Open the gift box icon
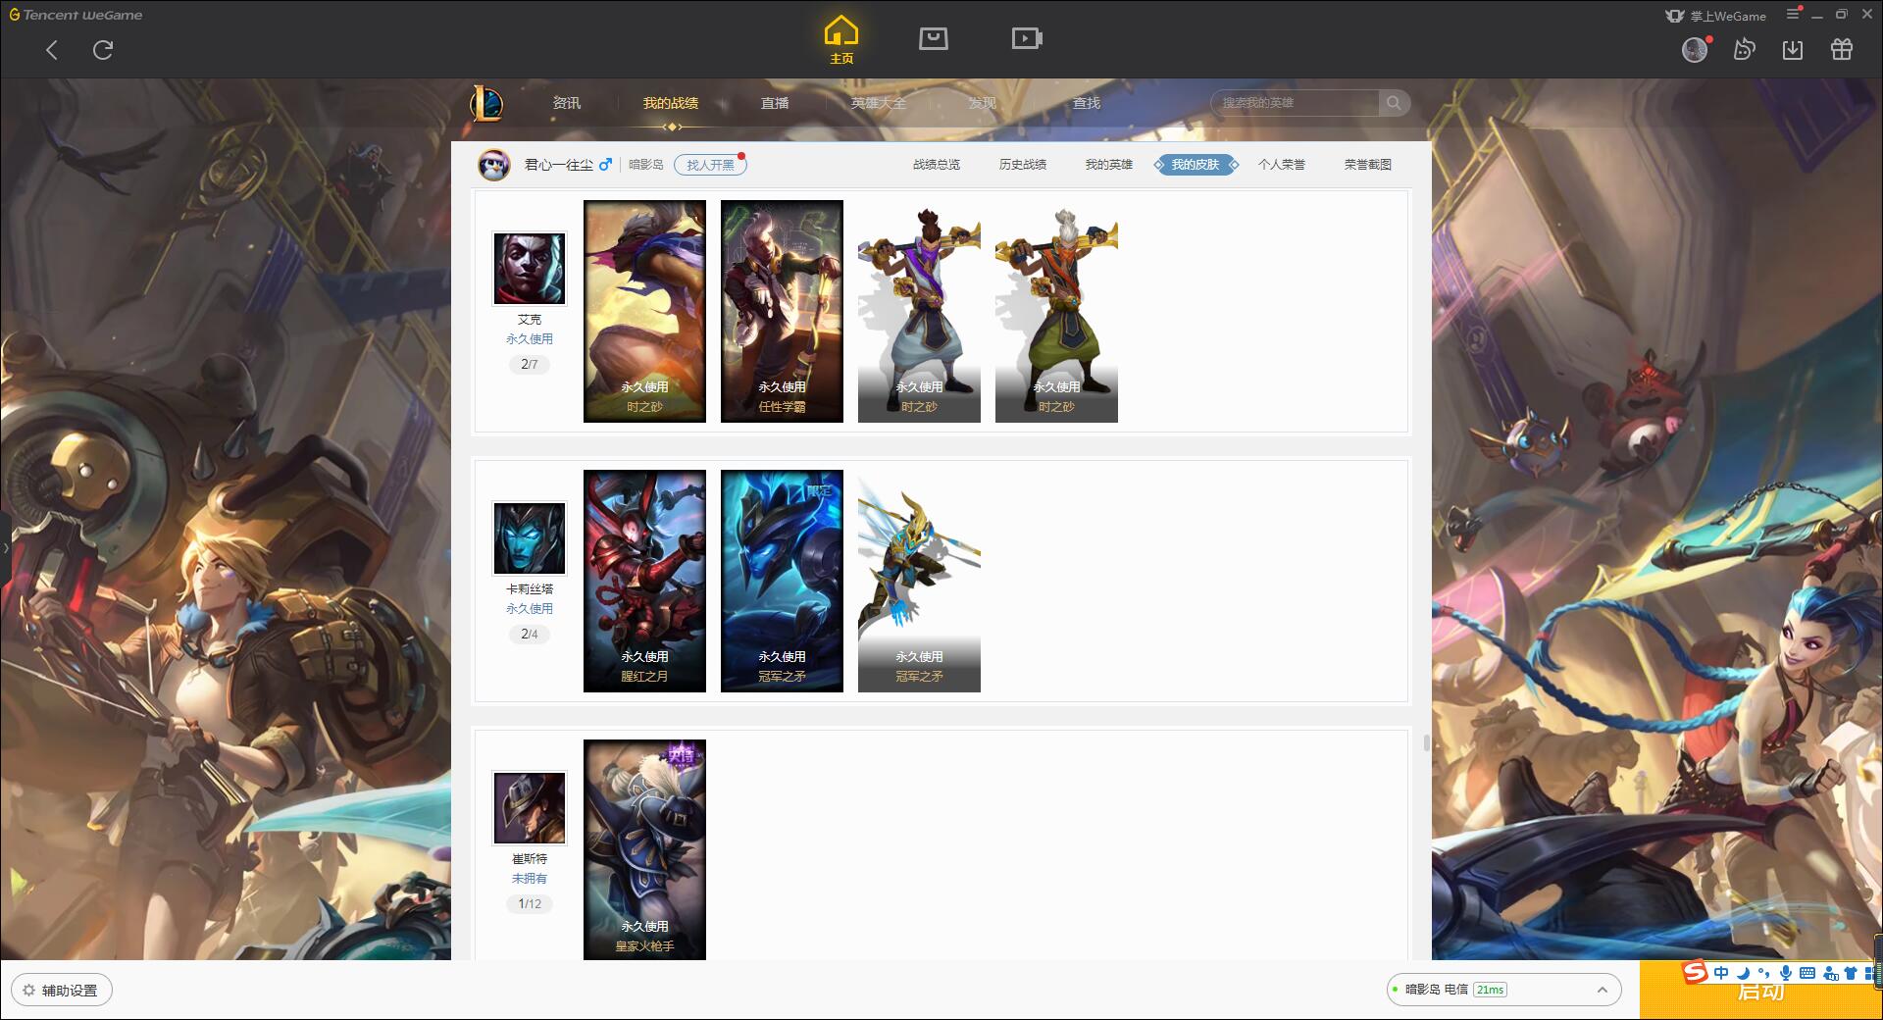This screenshot has height=1020, width=1883. click(x=1842, y=50)
